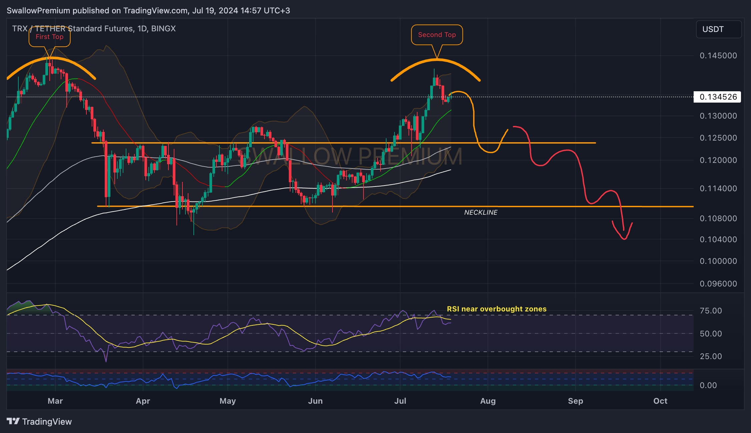This screenshot has width=751, height=433.
Task: Click the Apr label on time axis
Action: [143, 401]
